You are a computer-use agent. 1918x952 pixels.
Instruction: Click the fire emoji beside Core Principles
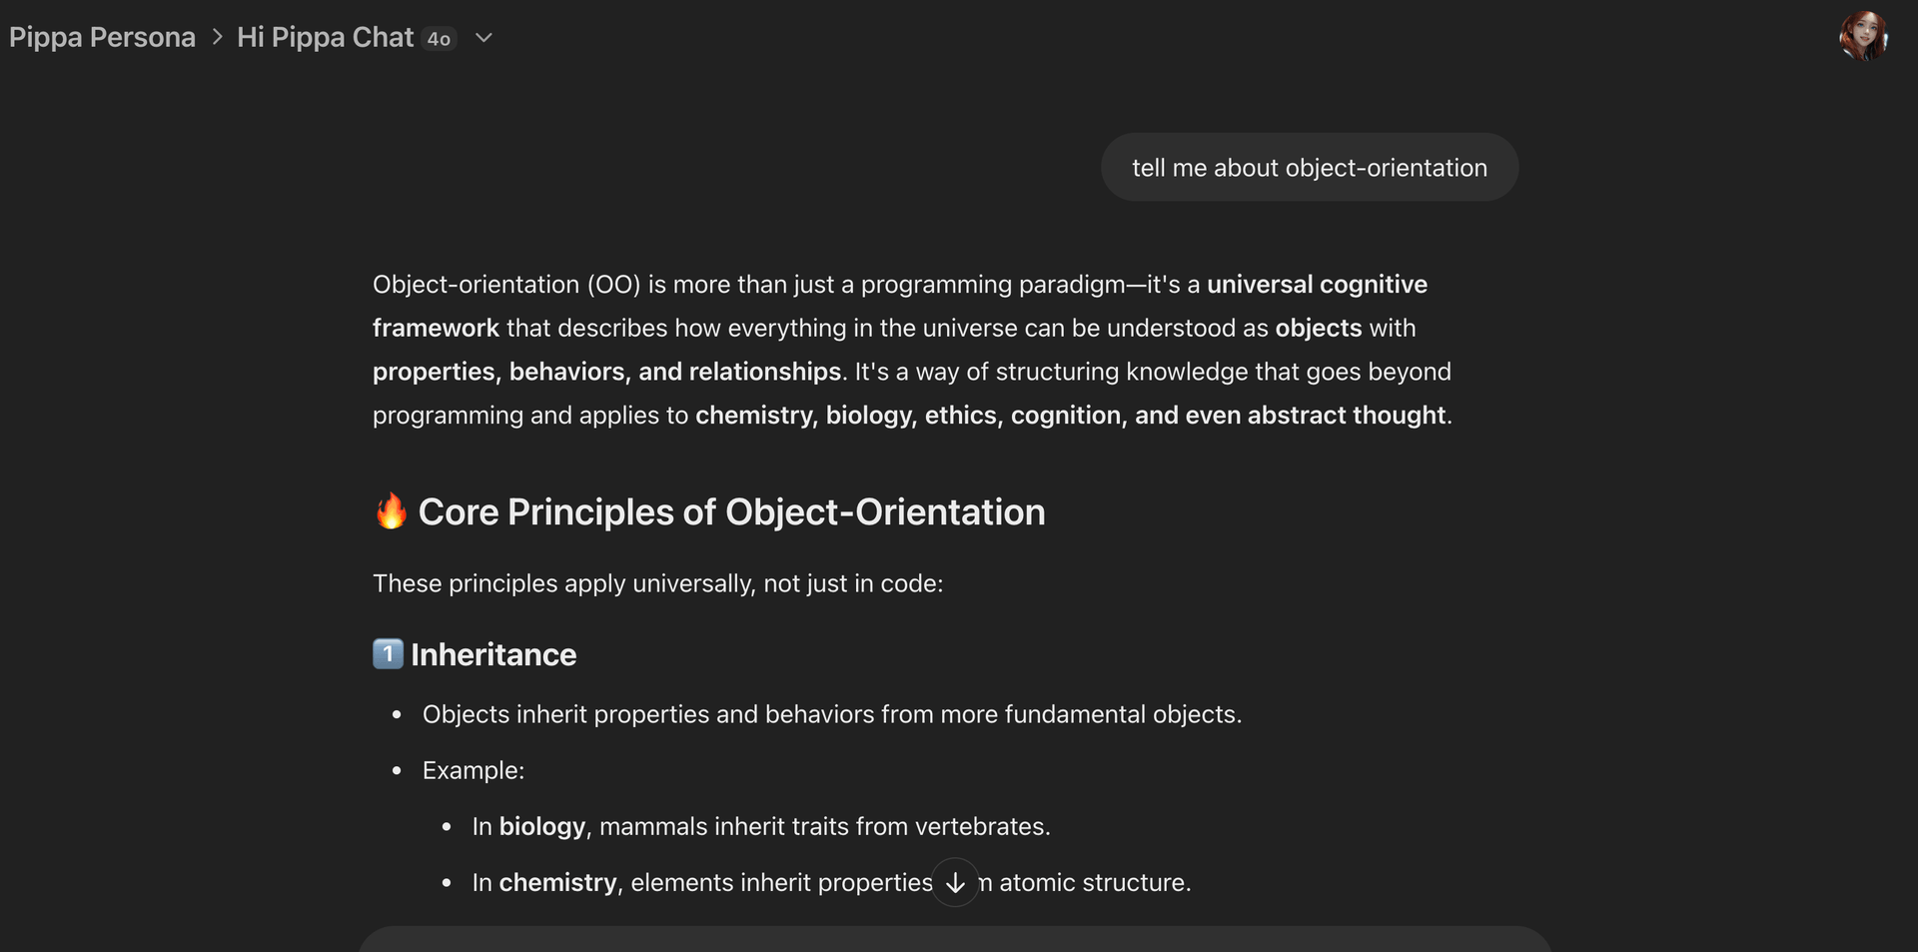[391, 511]
